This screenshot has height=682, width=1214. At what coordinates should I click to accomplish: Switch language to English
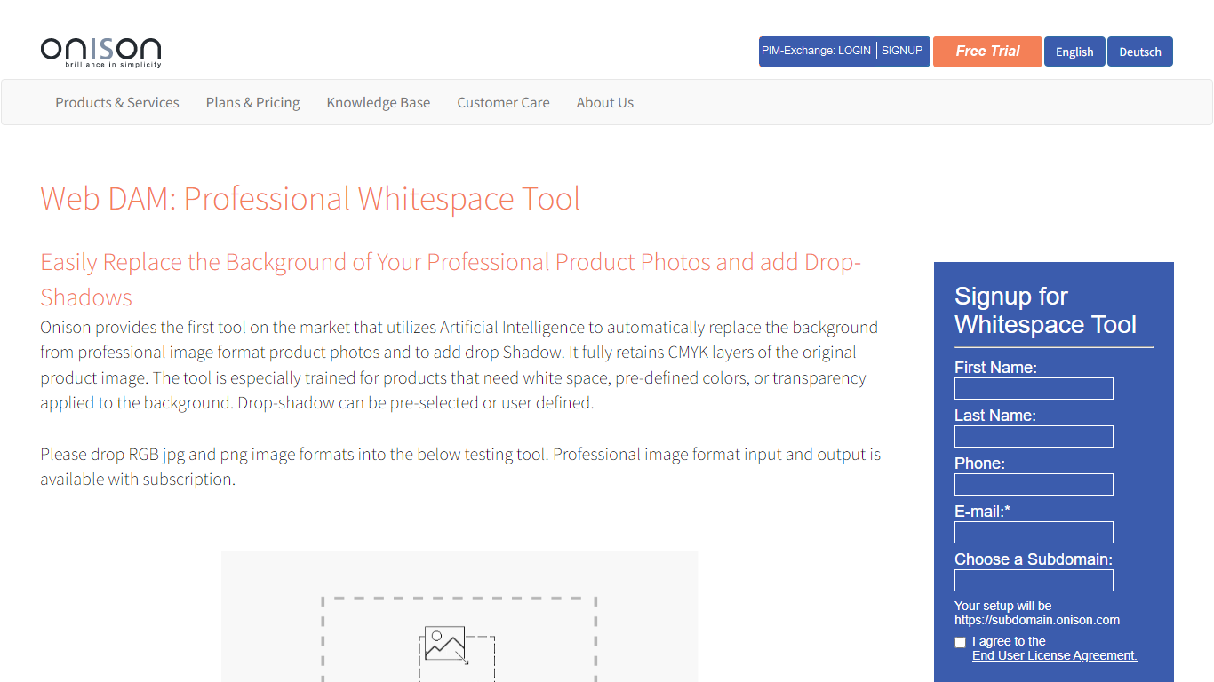click(x=1074, y=52)
